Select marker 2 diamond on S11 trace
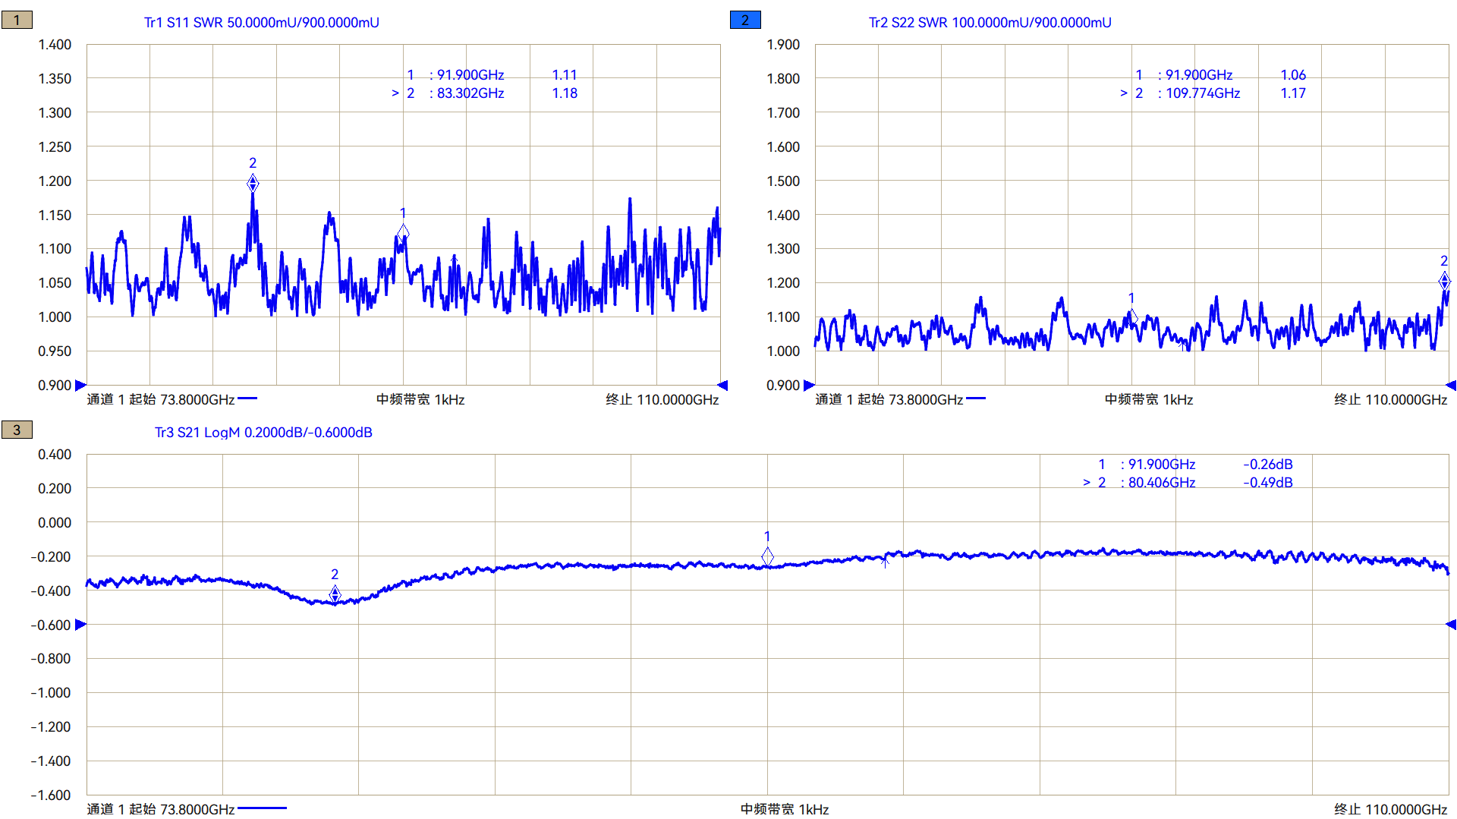Viewport: 1457px width, 819px height. (x=253, y=184)
